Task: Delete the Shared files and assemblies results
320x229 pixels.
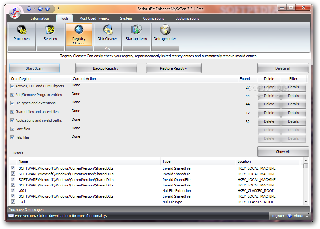Action: pos(269,113)
